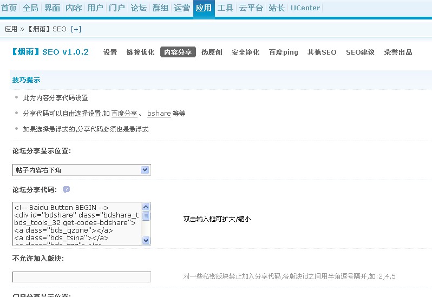This screenshot has height=297, width=432.
Task: Click the [+] button in the breadcrumb
Action: click(x=76, y=29)
